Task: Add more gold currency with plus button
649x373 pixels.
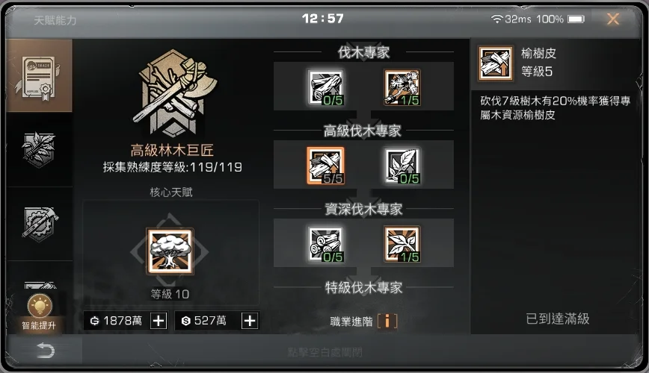Action: [x=159, y=321]
